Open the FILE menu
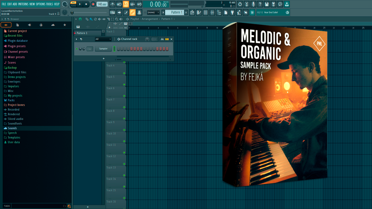This screenshot has height=209, width=372. 4,4
